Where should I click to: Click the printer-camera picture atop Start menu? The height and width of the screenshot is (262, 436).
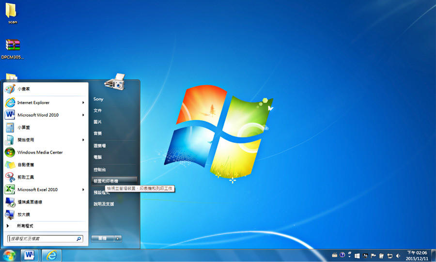(114, 82)
